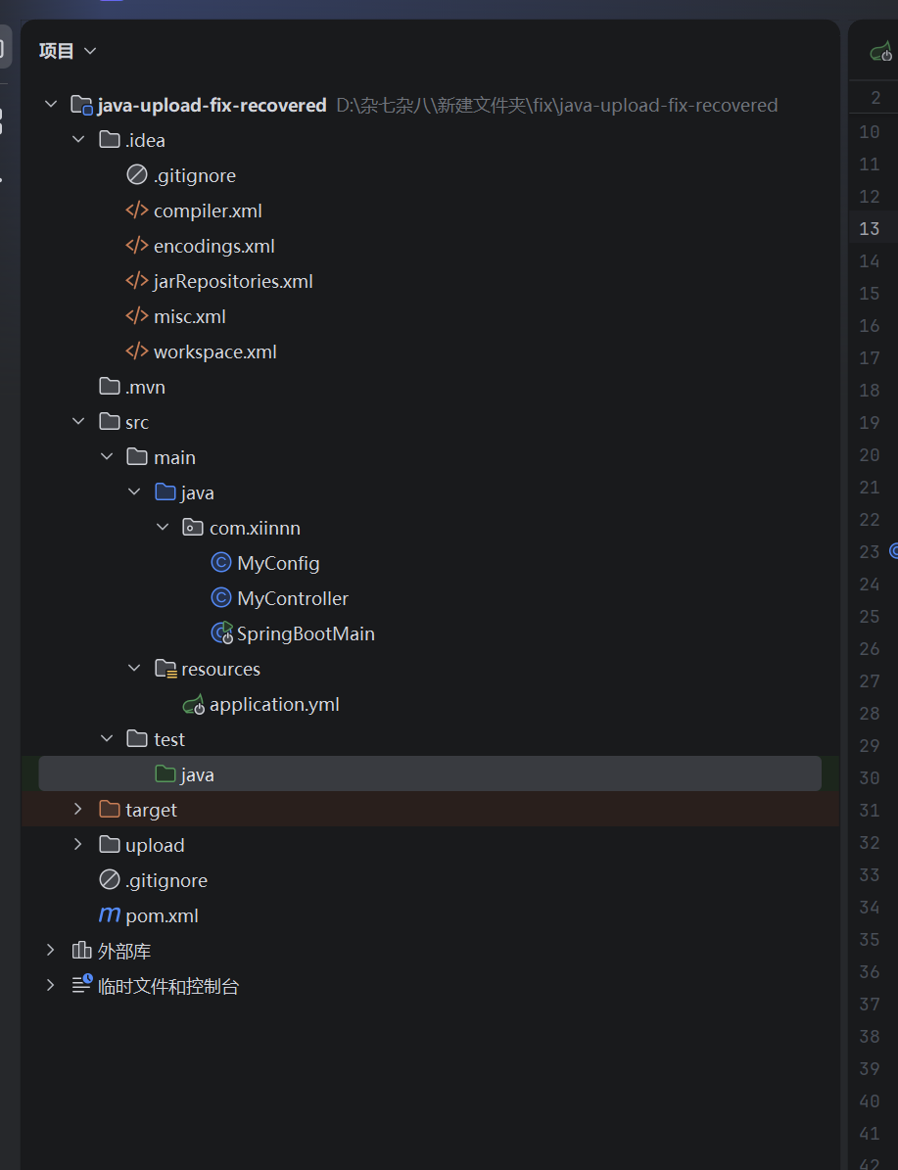Click the pom.xml Maven icon

pos(110,915)
